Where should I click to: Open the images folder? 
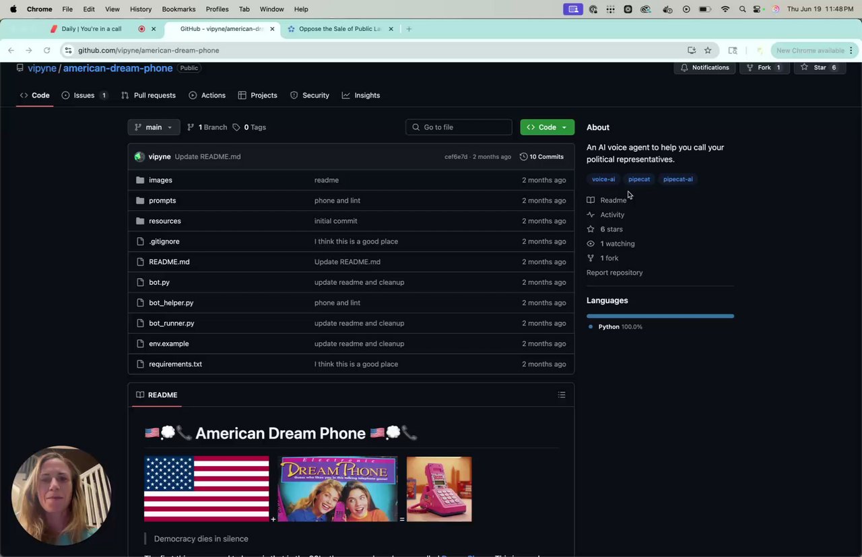pos(160,180)
